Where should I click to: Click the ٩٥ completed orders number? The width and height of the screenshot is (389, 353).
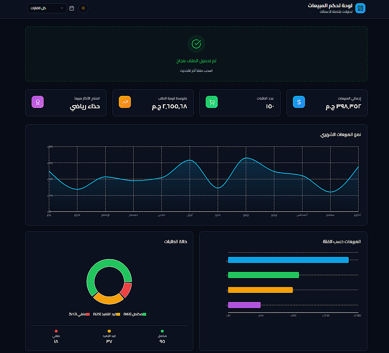point(162,341)
